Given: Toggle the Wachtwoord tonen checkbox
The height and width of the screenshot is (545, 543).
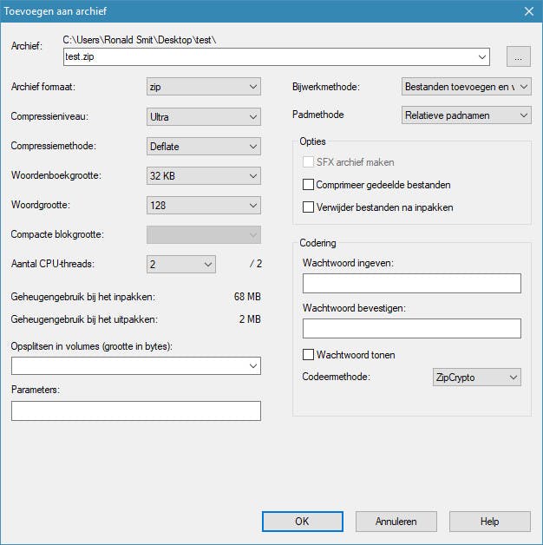Looking at the screenshot, I should coord(308,355).
